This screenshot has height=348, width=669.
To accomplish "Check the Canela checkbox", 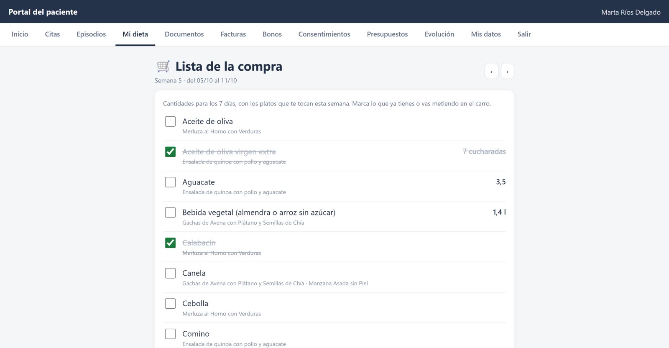I will [x=170, y=273].
